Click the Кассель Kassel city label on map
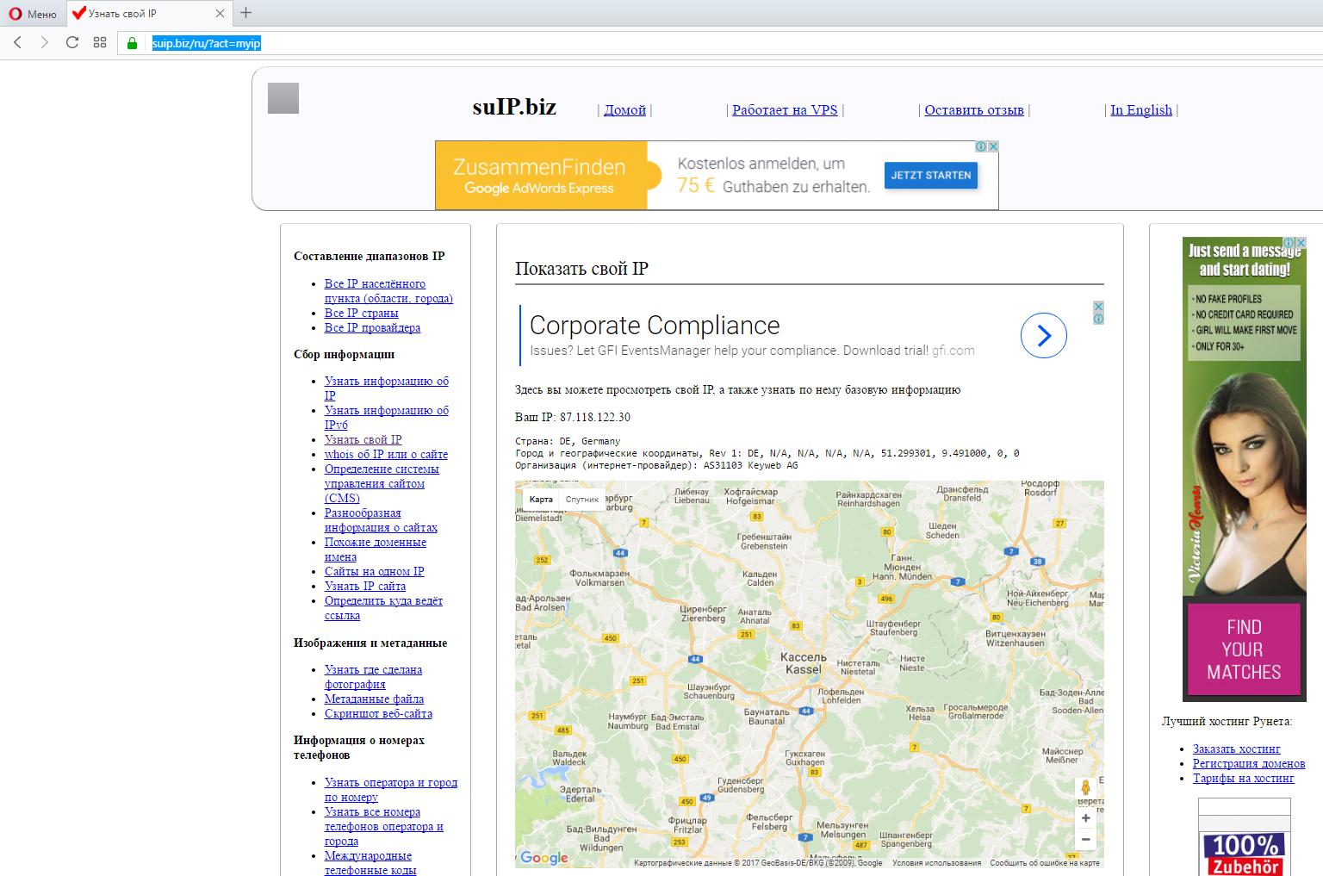 click(x=803, y=662)
